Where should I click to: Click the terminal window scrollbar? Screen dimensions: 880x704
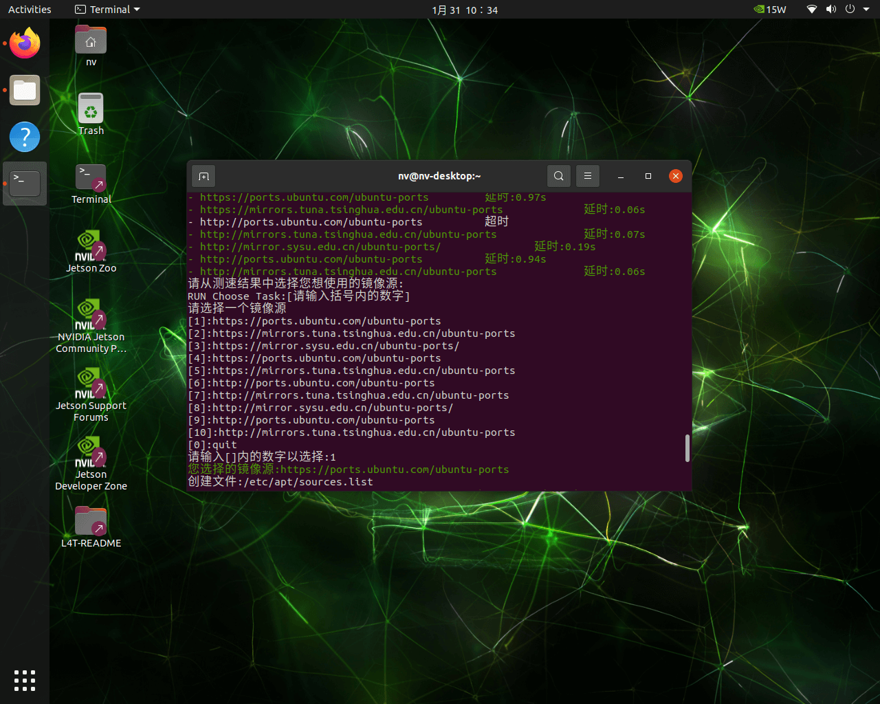point(687,448)
